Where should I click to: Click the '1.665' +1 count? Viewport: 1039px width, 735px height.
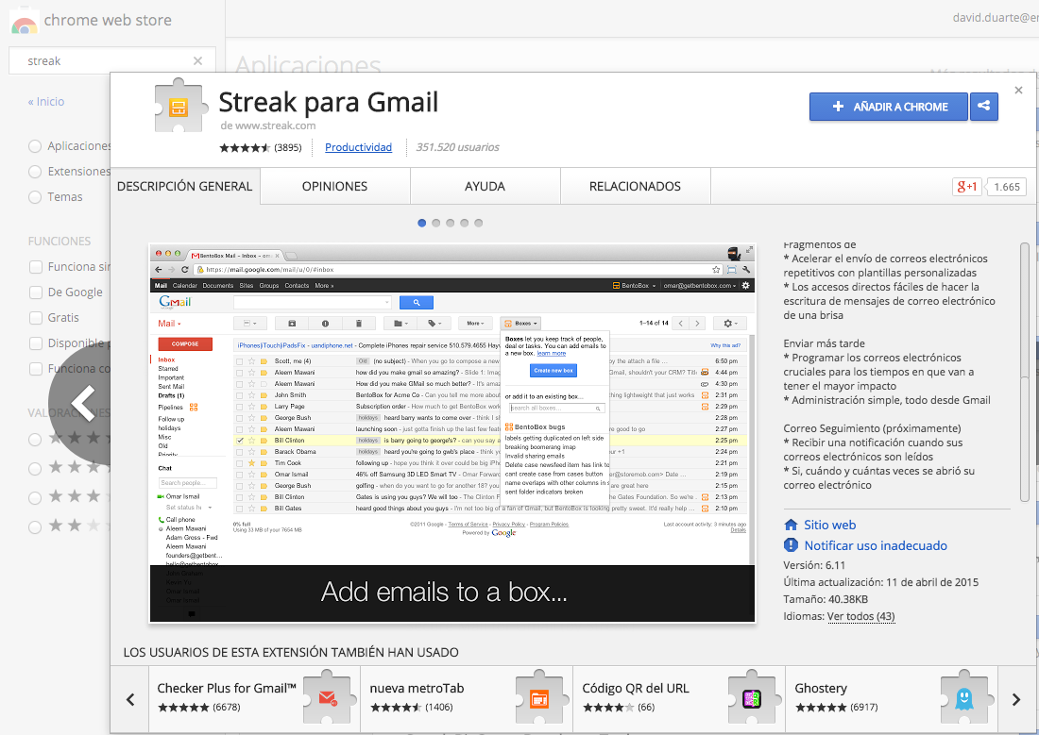coord(1007,187)
